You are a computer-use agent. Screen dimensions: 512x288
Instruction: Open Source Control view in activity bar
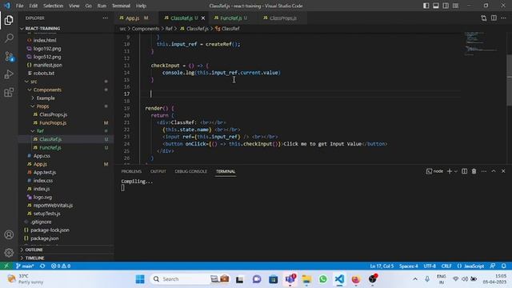coord(9,57)
